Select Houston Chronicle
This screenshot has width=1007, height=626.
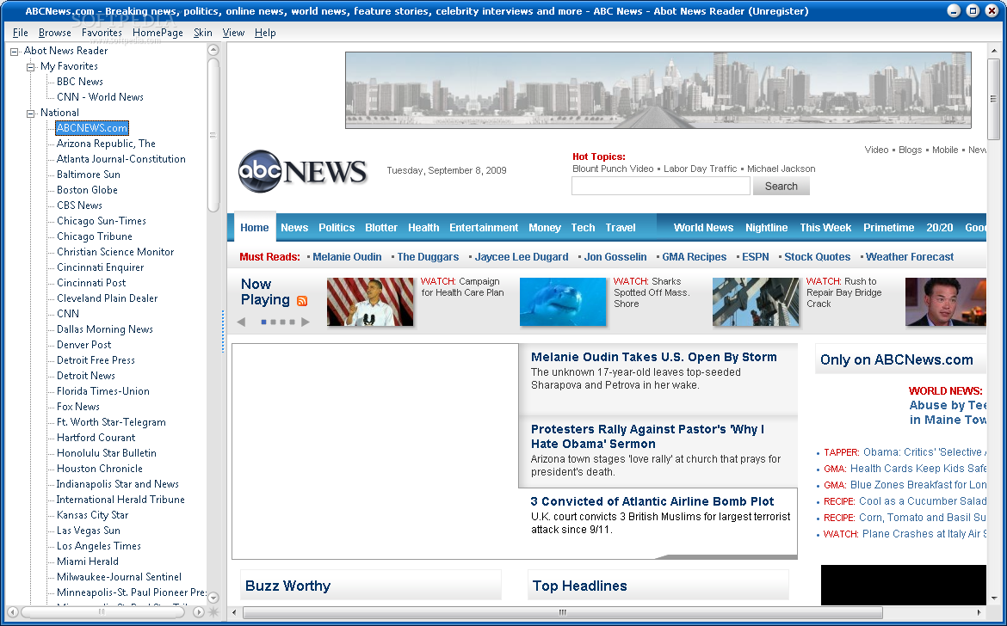tap(100, 469)
